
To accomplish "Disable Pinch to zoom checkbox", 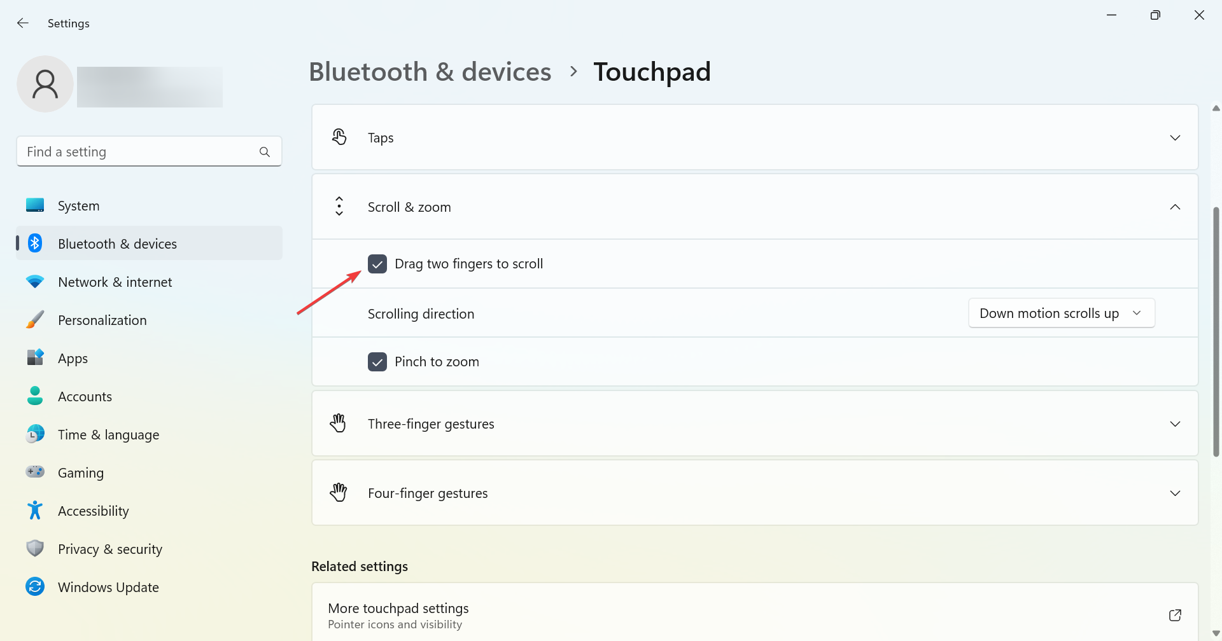I will (377, 362).
